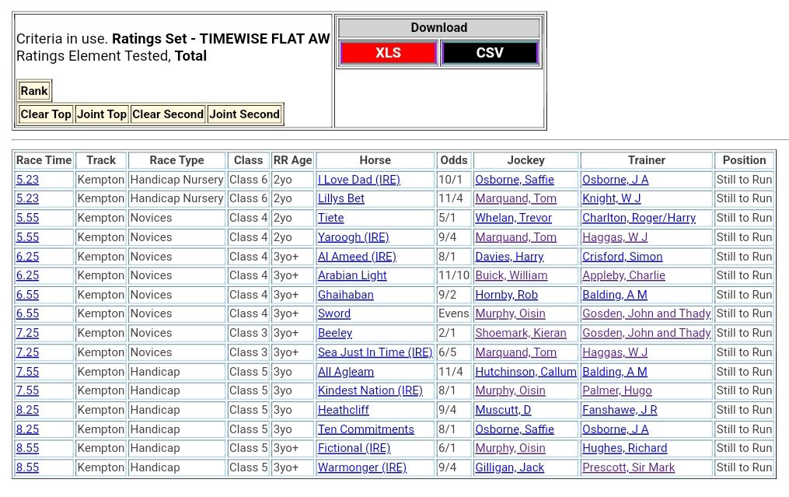Open the 6.25 race time for Al Ameed
Viewport: 789px width, 497px height.
click(27, 257)
